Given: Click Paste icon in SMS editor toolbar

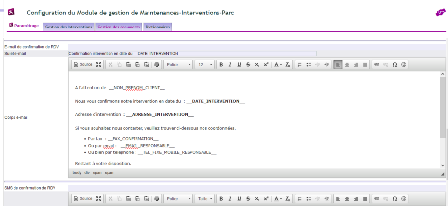Looking at the screenshot, I should [128, 199].
